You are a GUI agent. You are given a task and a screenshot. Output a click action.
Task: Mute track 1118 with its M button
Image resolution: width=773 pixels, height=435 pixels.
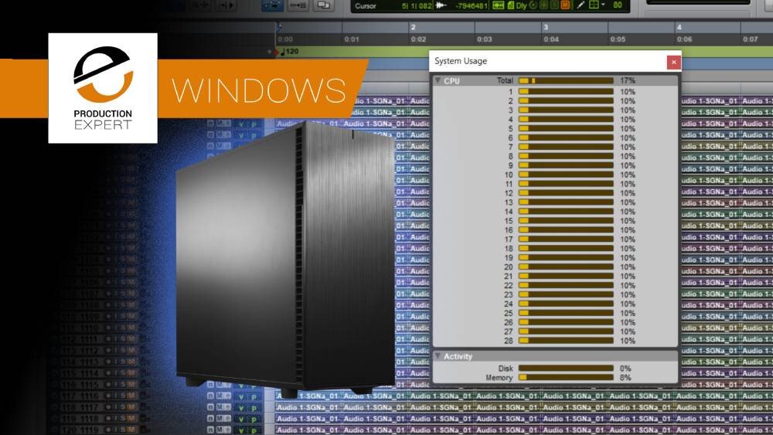click(x=131, y=419)
